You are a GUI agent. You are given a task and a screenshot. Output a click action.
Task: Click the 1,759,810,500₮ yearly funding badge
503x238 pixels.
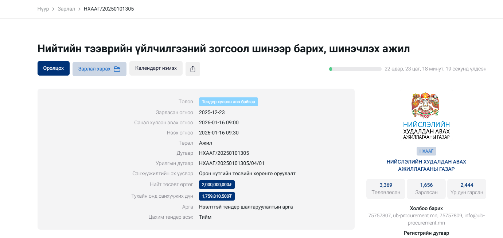coord(217,196)
